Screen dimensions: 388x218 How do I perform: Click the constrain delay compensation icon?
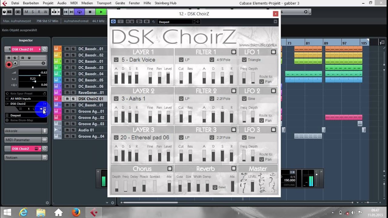(x=18, y=12)
